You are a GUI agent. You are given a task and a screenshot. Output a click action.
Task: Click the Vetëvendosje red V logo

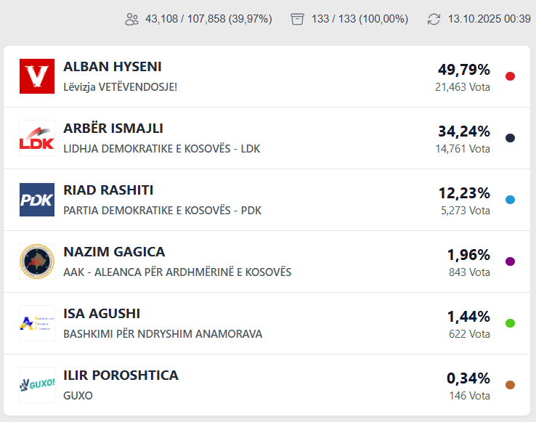pos(37,76)
